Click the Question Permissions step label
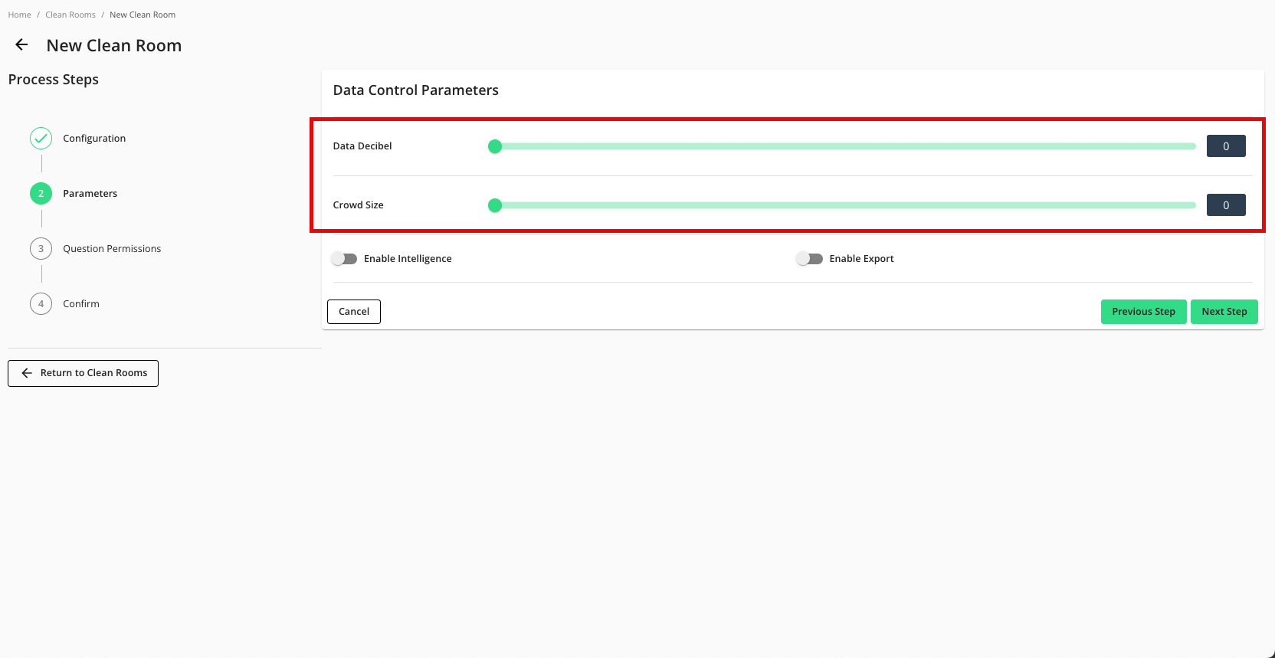 coord(112,249)
